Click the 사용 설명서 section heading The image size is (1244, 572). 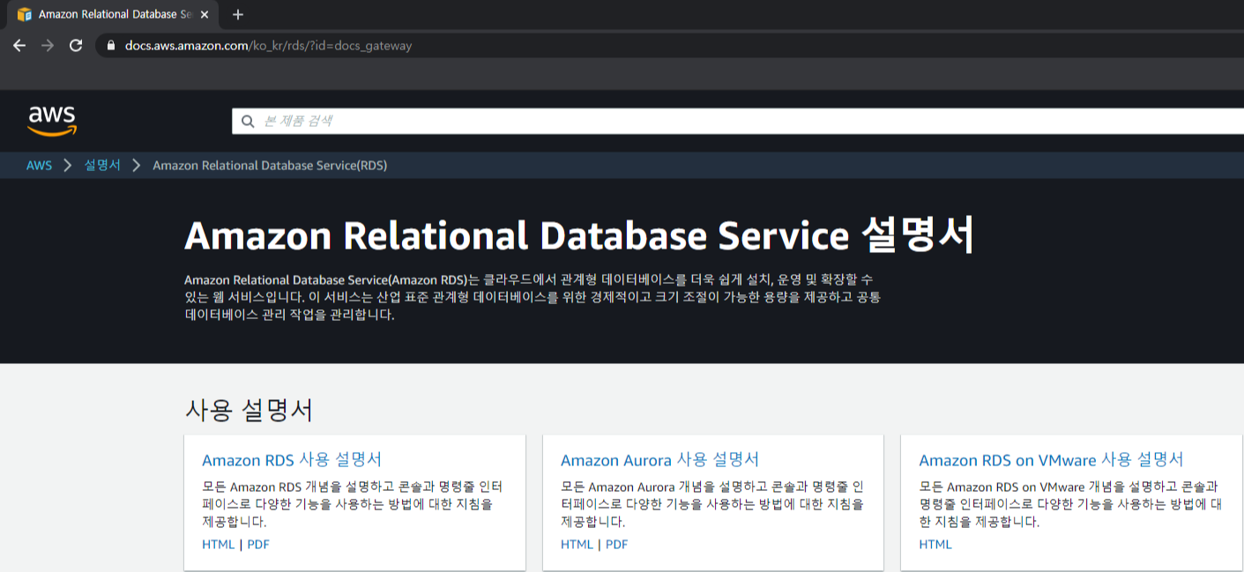tap(249, 410)
